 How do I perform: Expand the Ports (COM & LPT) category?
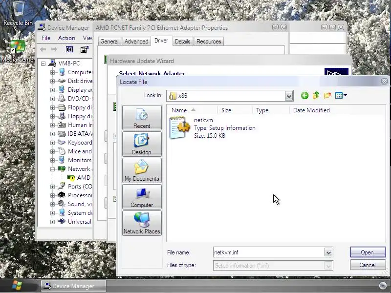click(52, 187)
